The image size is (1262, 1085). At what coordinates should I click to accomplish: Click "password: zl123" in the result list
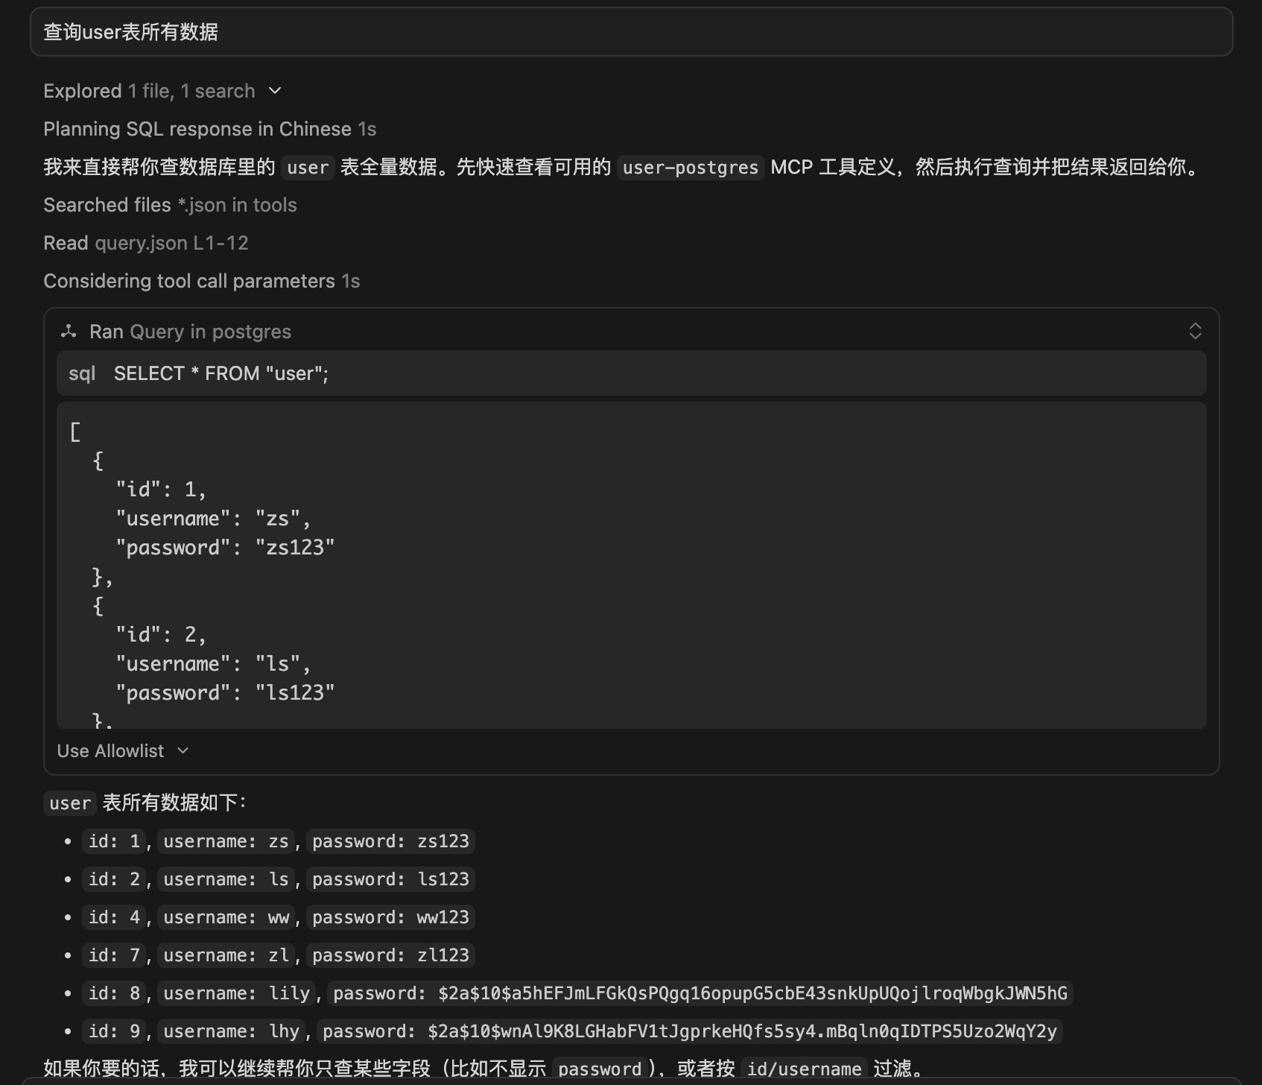pyautogui.click(x=390, y=955)
